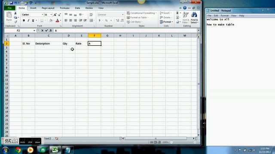Click the Windows Start button
Viewport: 275px width, 154px height.
point(6,150)
